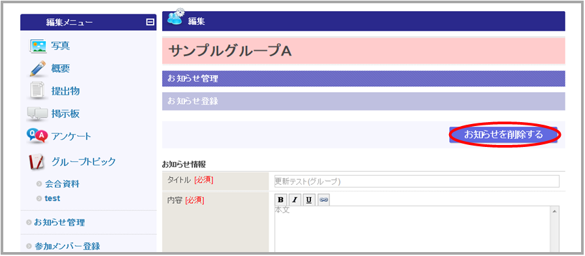Open the 提出物 menu link

coord(65,91)
